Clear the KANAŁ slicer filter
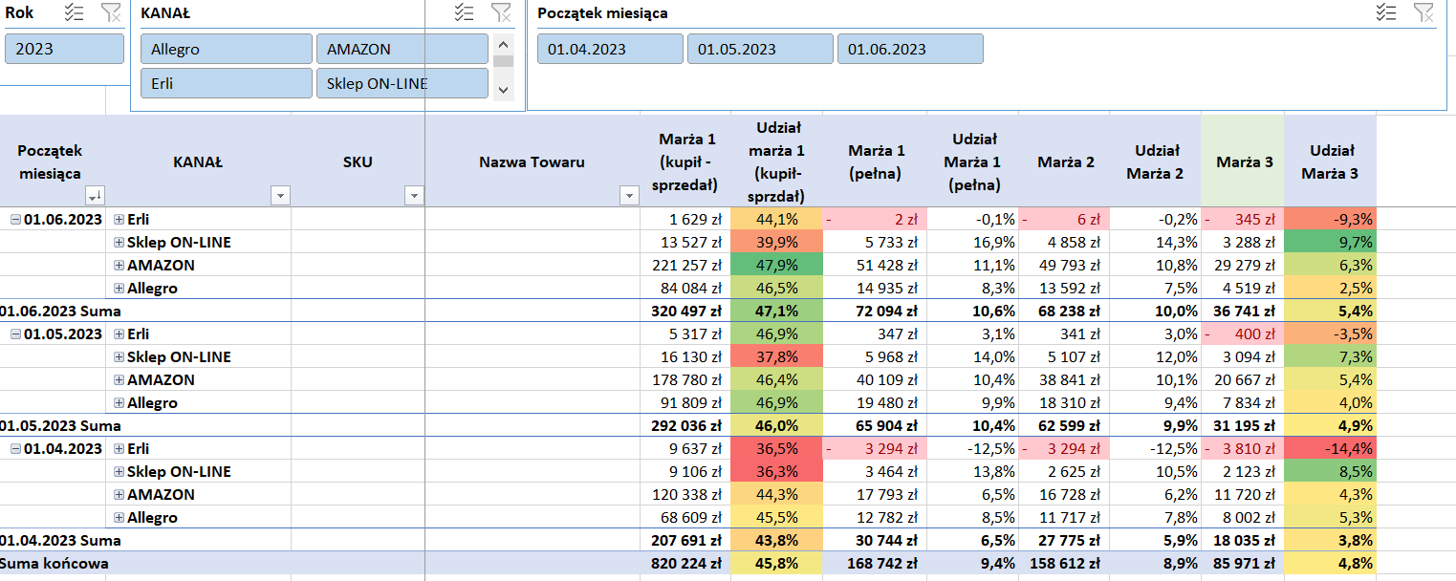This screenshot has width=1456, height=581. coord(501,12)
